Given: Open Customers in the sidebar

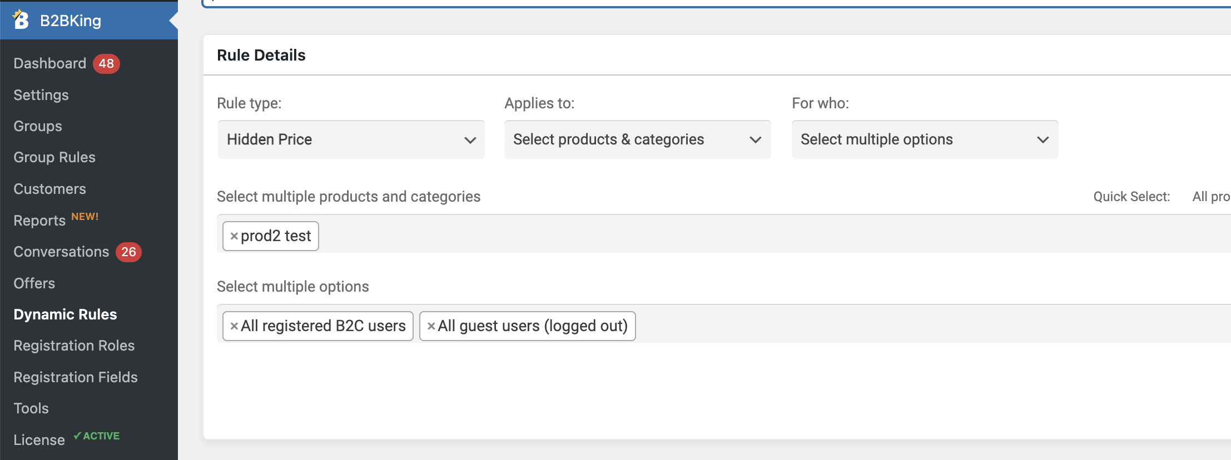Looking at the screenshot, I should 50,189.
